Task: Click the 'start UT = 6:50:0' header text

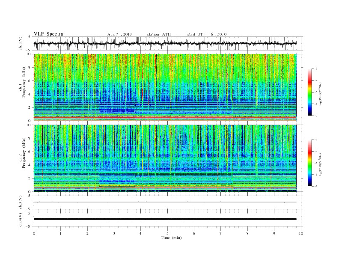Action: click(207, 34)
